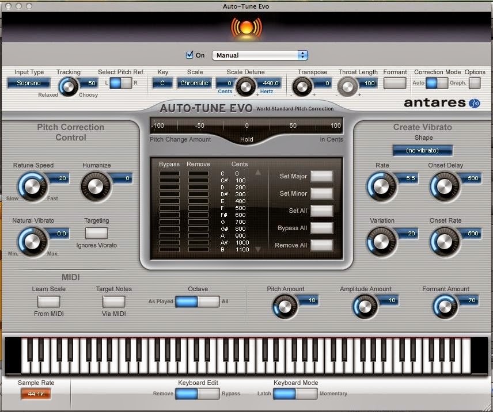The height and width of the screenshot is (412, 493).
Task: Open the Key C dropdown
Action: pyautogui.click(x=162, y=83)
